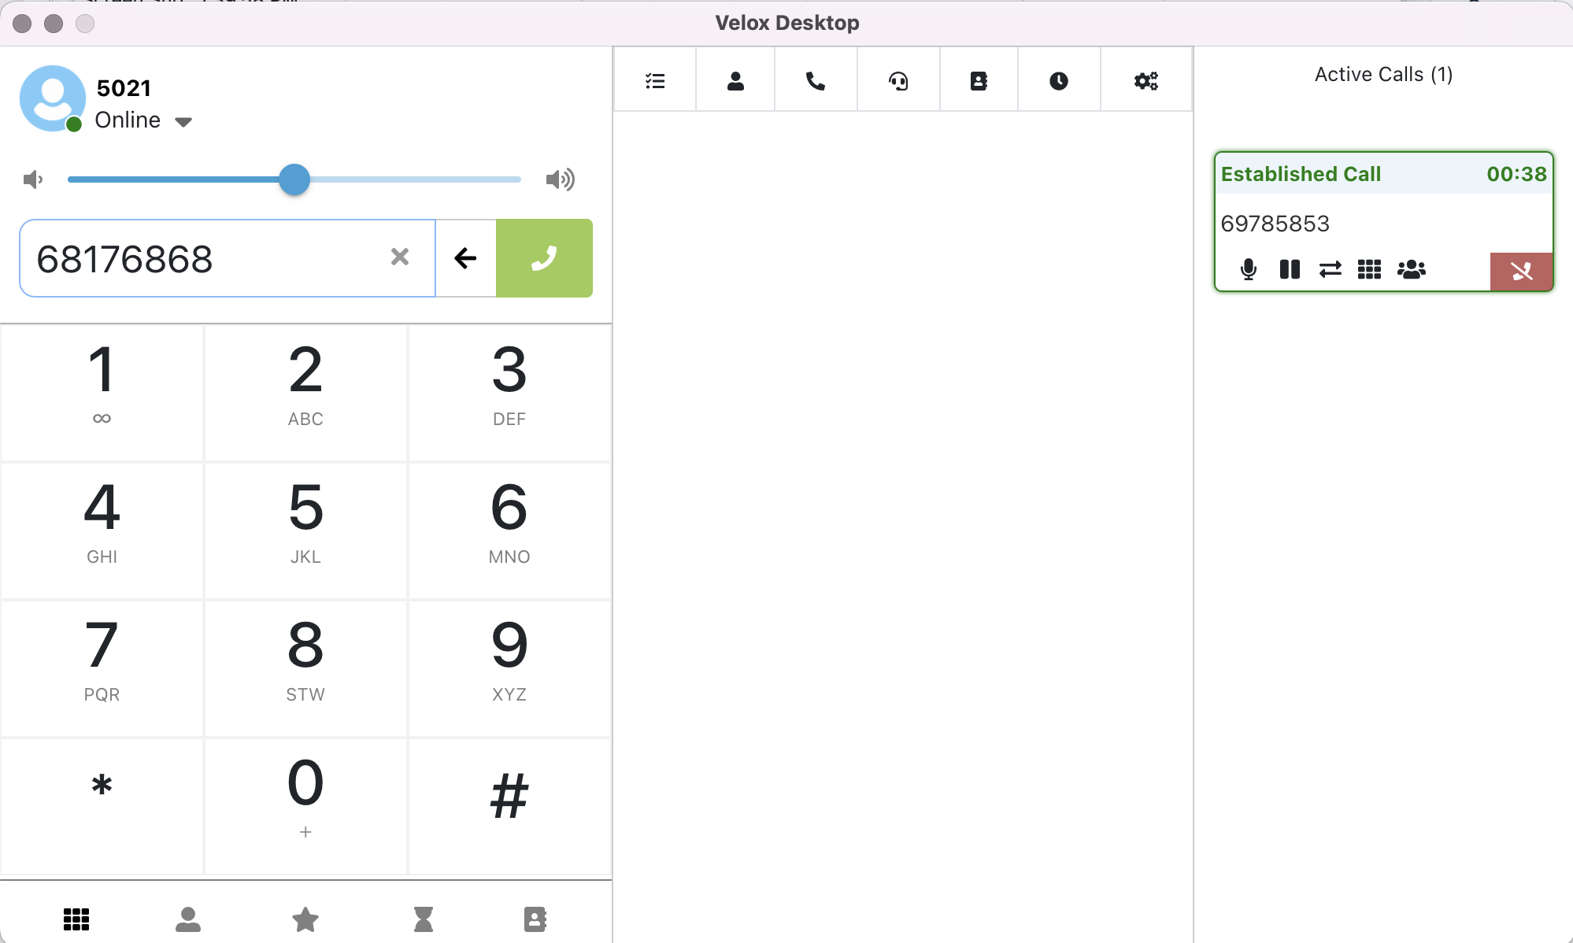The width and height of the screenshot is (1573, 943).
Task: Click the phone number input field
Action: tap(205, 258)
